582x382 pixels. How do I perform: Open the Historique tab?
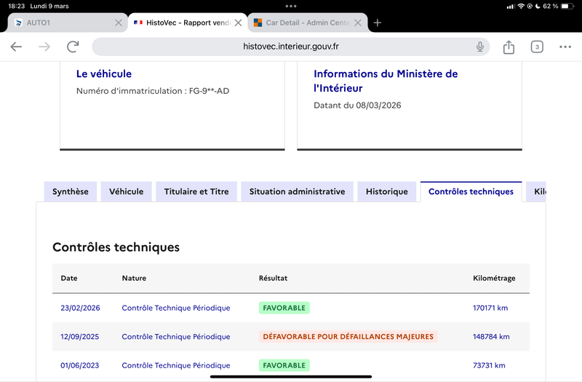(386, 191)
